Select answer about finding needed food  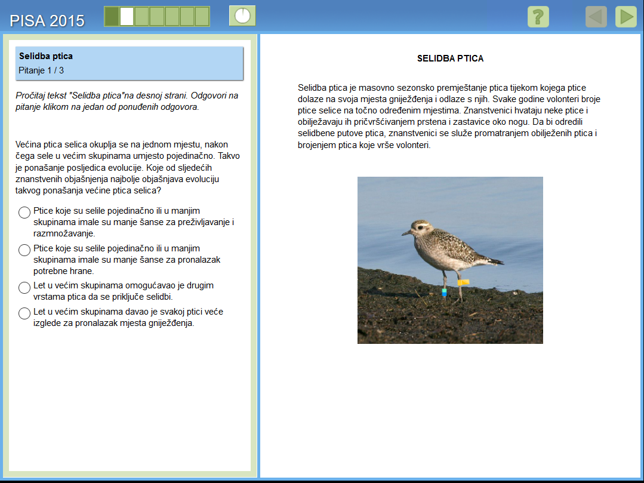click(24, 250)
